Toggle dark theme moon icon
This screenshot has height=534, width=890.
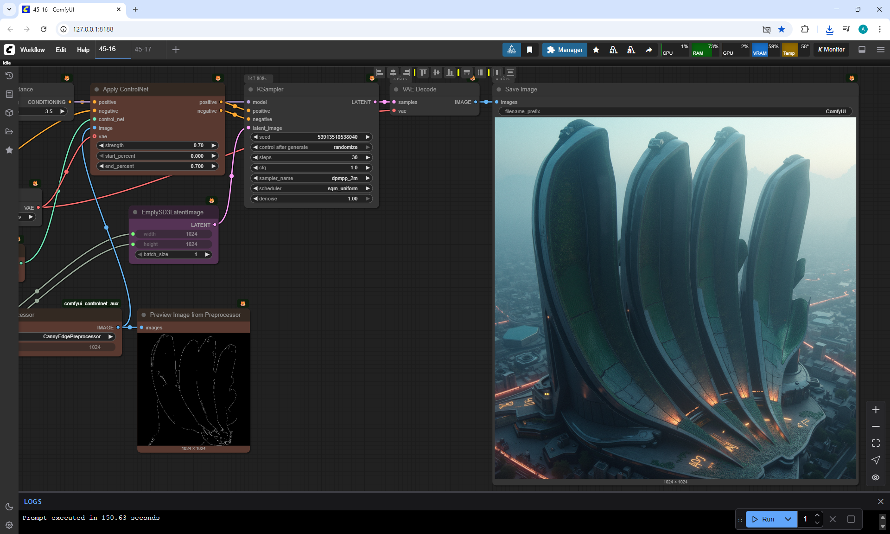click(9, 507)
